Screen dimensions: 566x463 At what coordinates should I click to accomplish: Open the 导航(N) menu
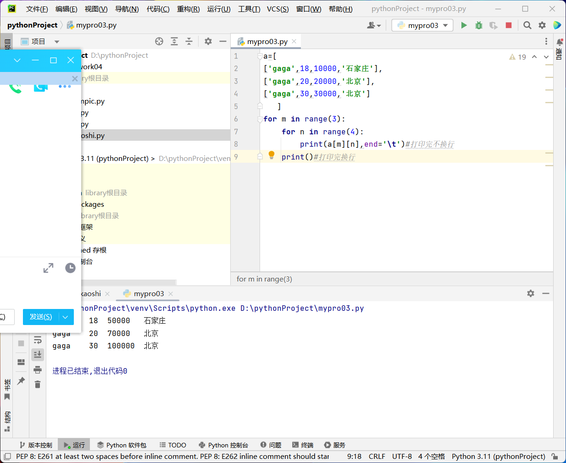127,9
